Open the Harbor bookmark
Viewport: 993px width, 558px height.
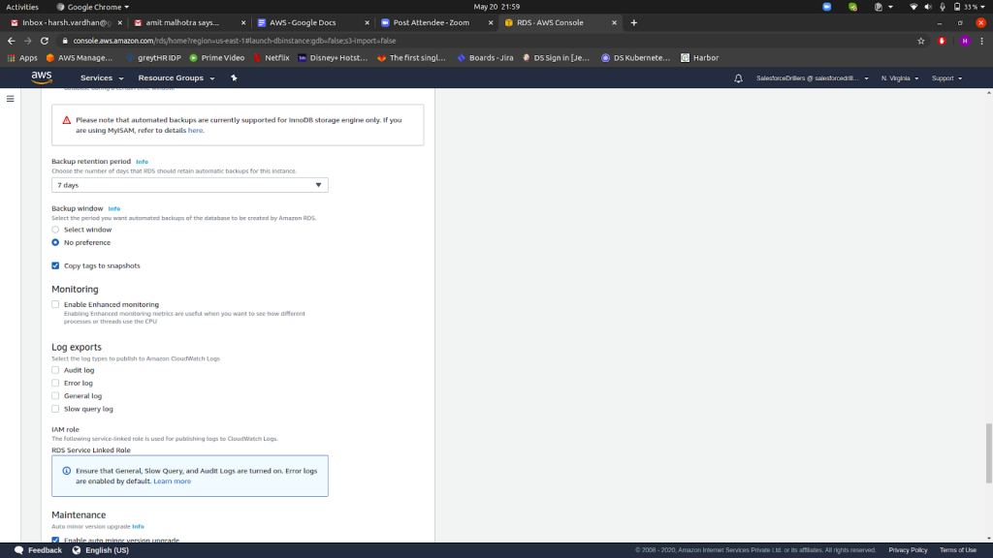(x=700, y=57)
